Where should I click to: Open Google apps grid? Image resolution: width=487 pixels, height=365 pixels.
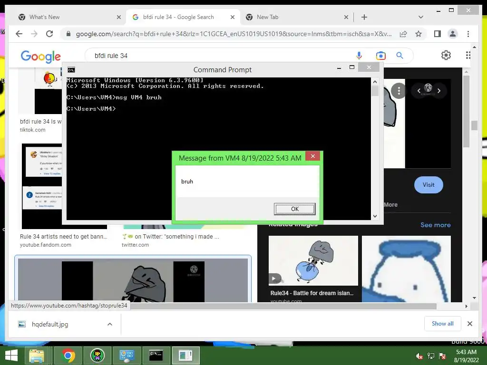(x=468, y=55)
